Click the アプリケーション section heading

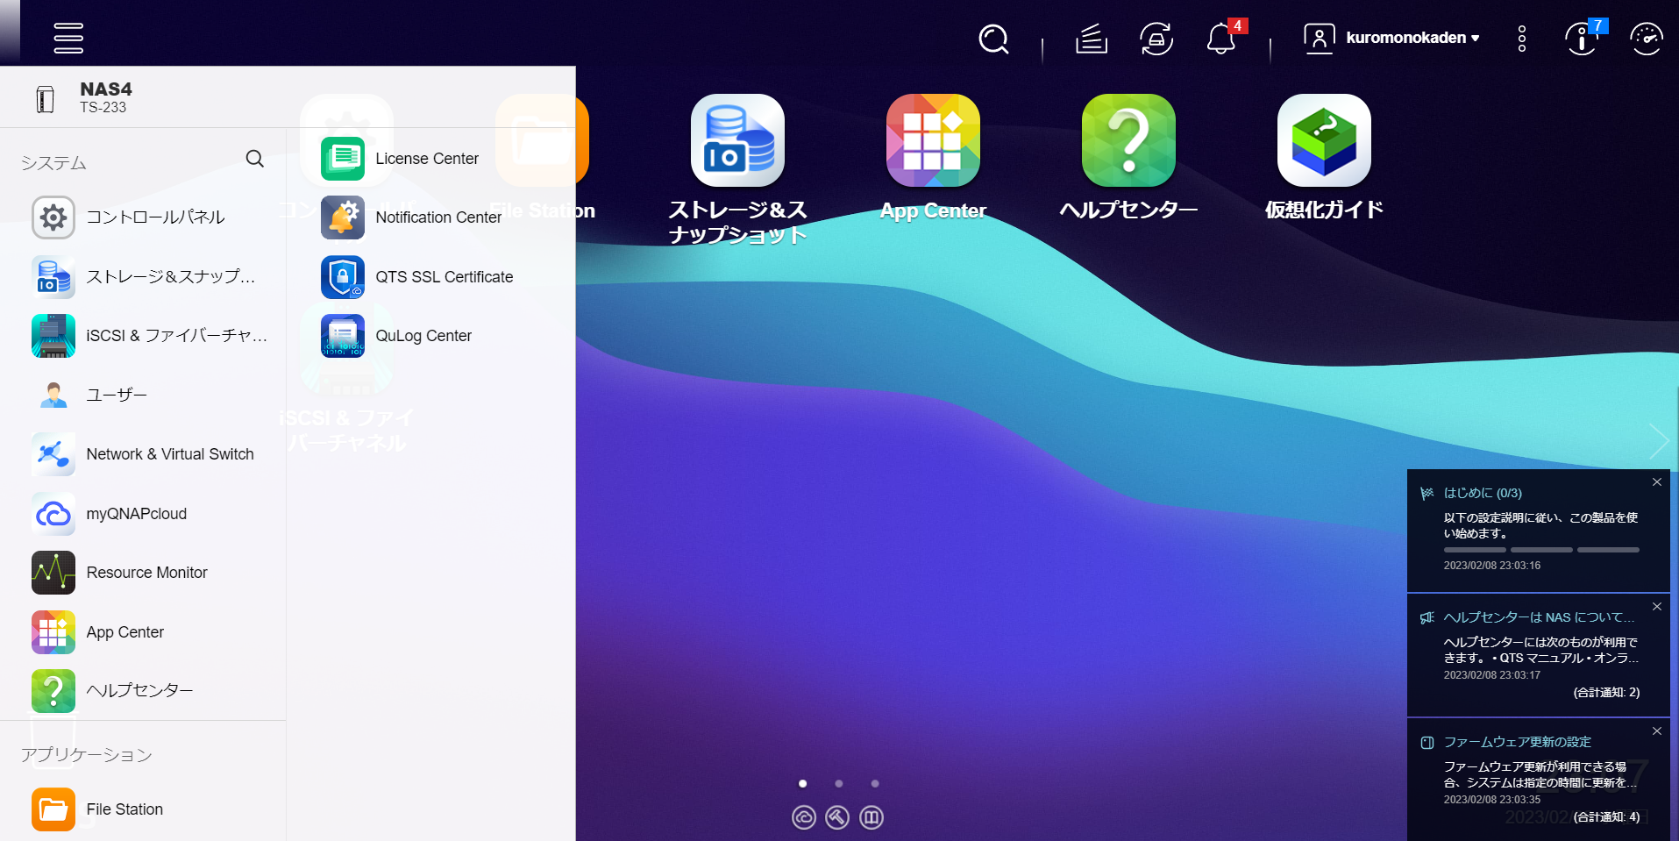(x=86, y=755)
